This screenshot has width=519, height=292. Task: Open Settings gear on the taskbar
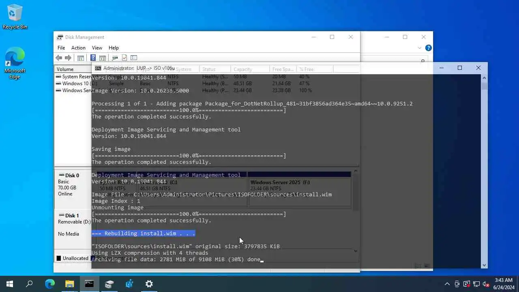(x=149, y=284)
